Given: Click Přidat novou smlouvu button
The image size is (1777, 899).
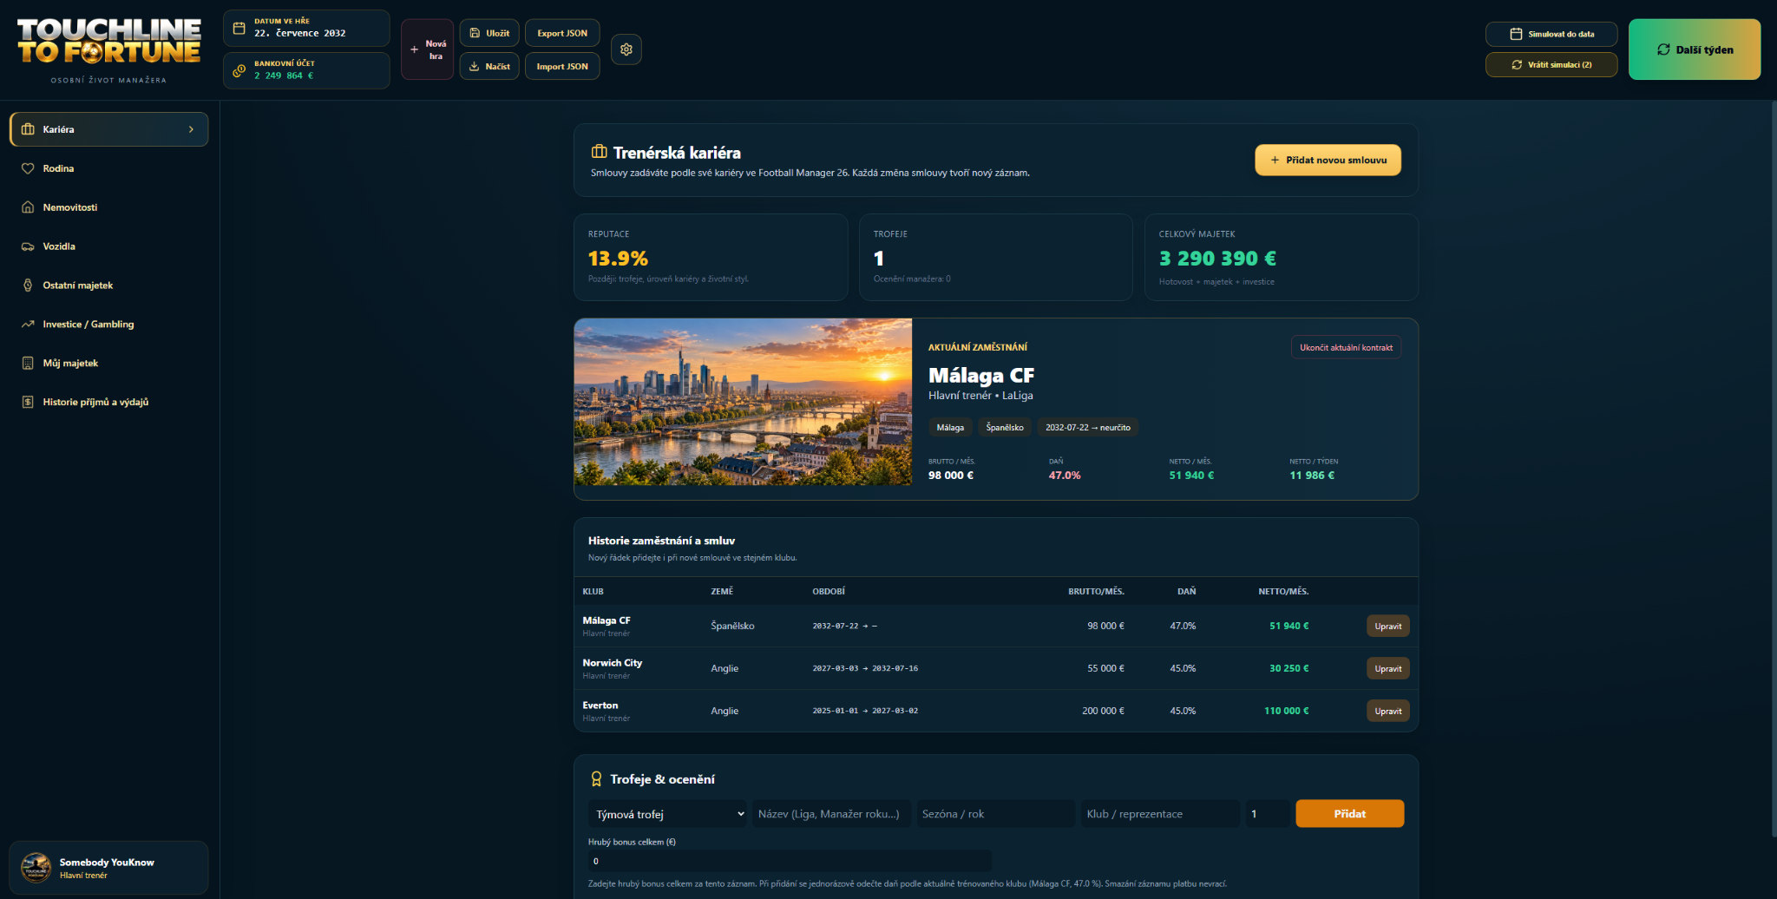Looking at the screenshot, I should click(1328, 160).
